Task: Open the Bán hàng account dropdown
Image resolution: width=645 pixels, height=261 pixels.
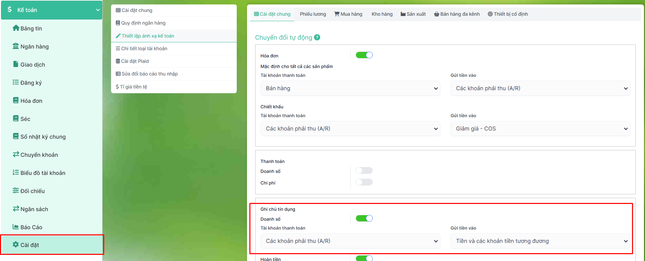Action: [x=350, y=88]
